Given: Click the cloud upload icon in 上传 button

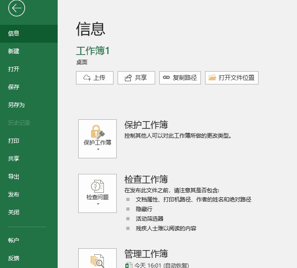Looking at the screenshot, I should pyautogui.click(x=87, y=78).
